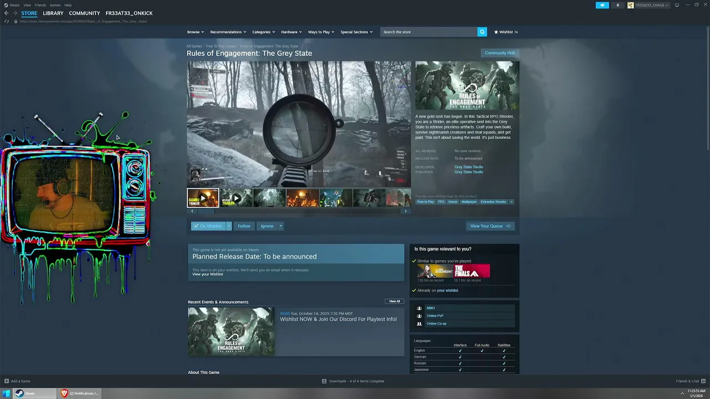Click the Downloads status icon

click(x=324, y=381)
